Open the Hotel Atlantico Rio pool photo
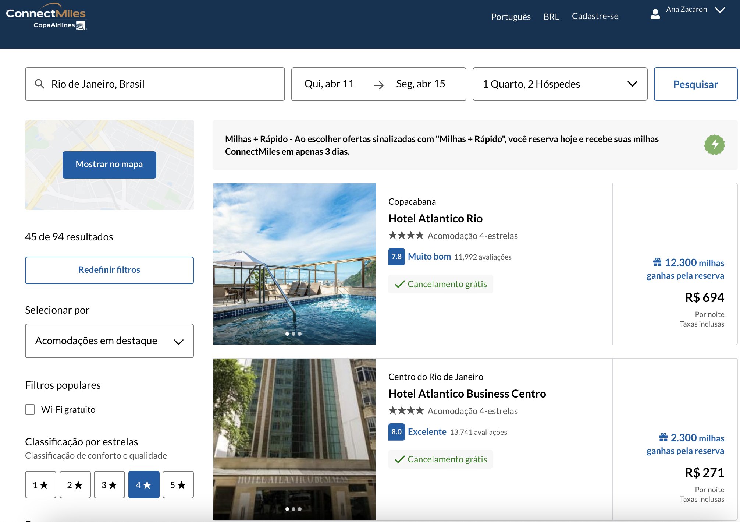Screen dimensions: 740x522 [294, 264]
